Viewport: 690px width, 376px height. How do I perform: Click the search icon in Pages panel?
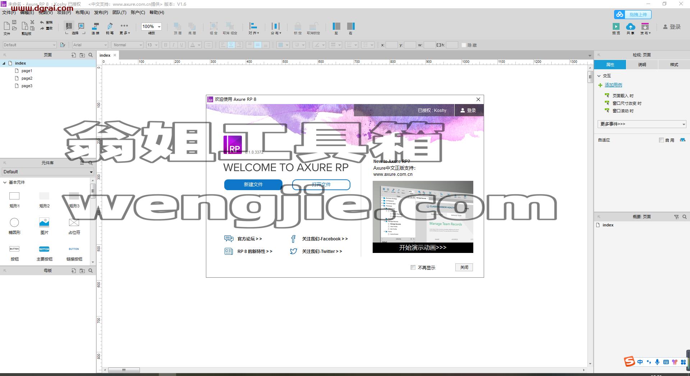point(91,55)
